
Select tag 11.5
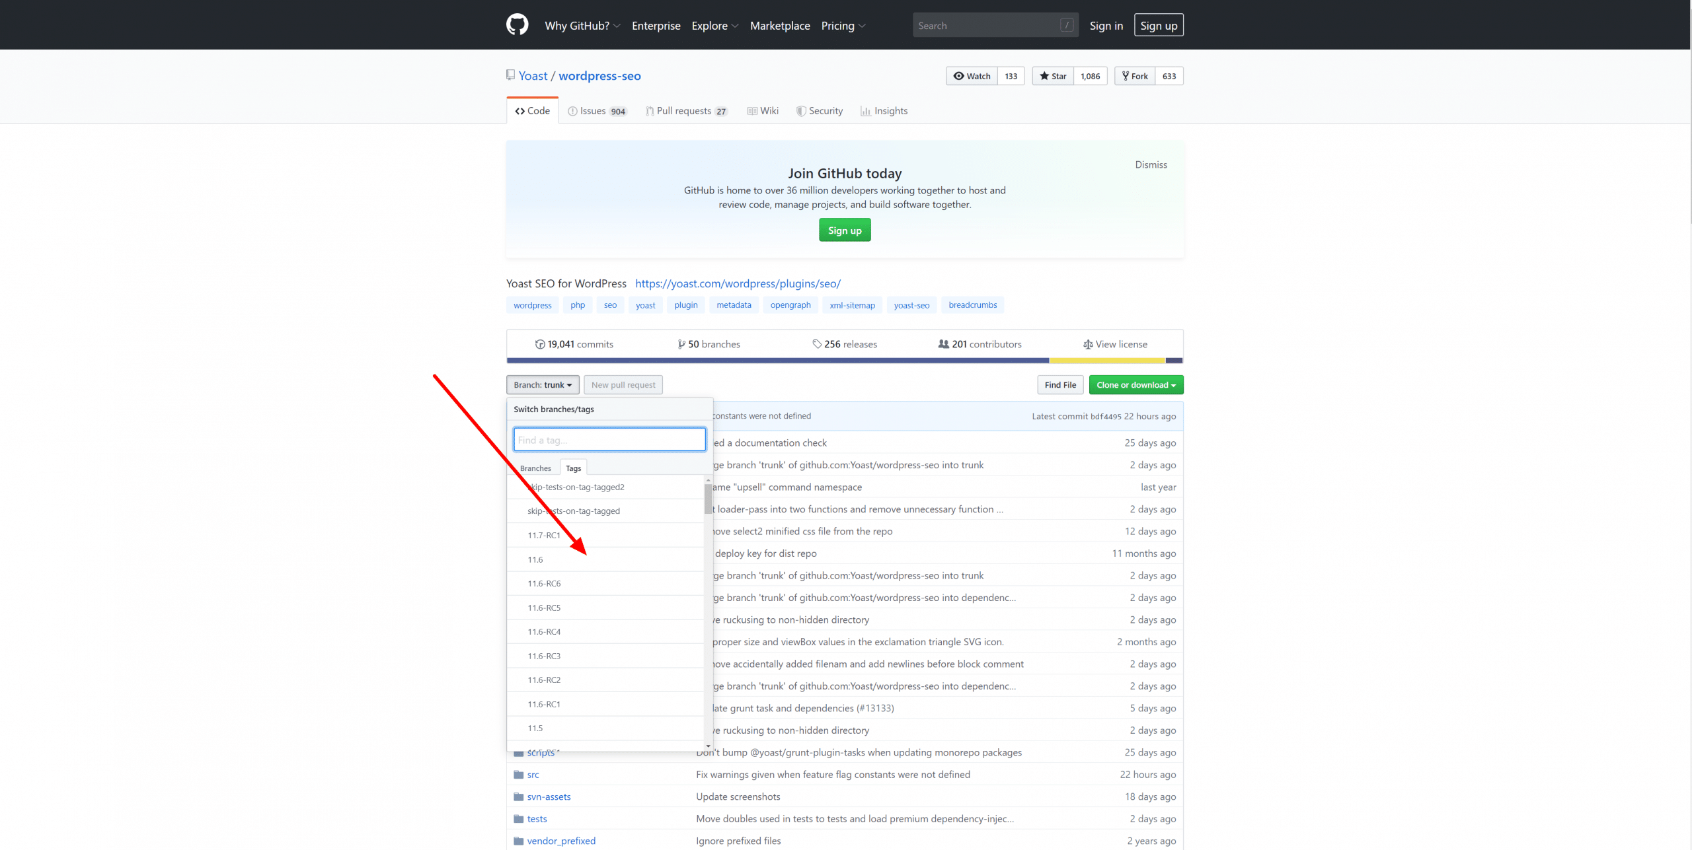click(x=605, y=728)
